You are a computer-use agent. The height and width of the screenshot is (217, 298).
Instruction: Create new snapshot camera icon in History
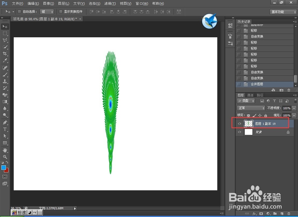point(281,90)
